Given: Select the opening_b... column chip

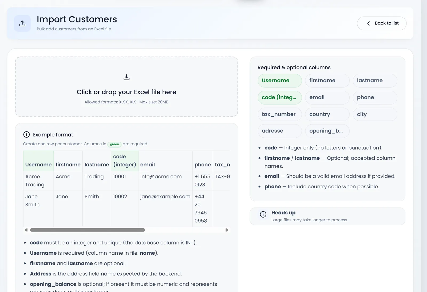Looking at the screenshot, I should coord(327,131).
